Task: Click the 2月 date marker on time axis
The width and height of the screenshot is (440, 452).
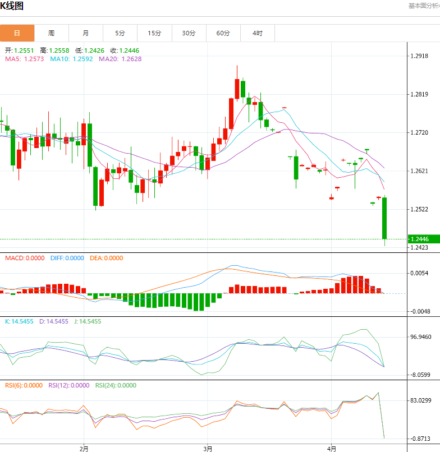Action: pos(84,448)
